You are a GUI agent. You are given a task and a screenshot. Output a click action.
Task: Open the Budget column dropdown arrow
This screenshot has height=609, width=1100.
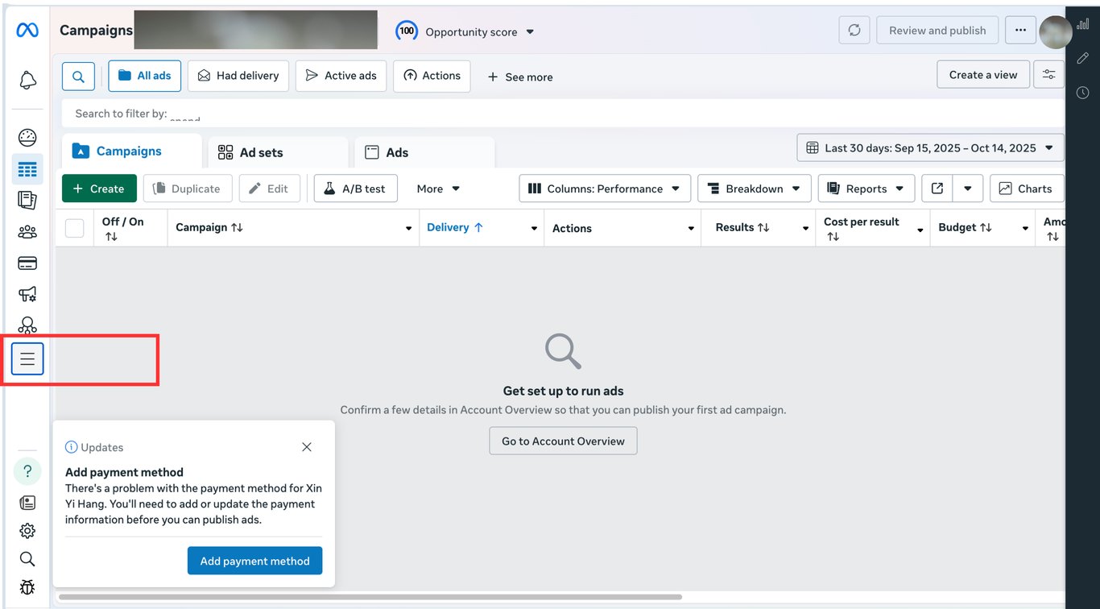[x=1025, y=229]
